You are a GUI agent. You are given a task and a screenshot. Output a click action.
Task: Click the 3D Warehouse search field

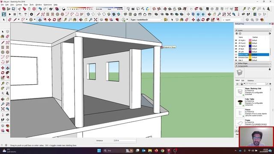pyautogui.click(x=256, y=84)
